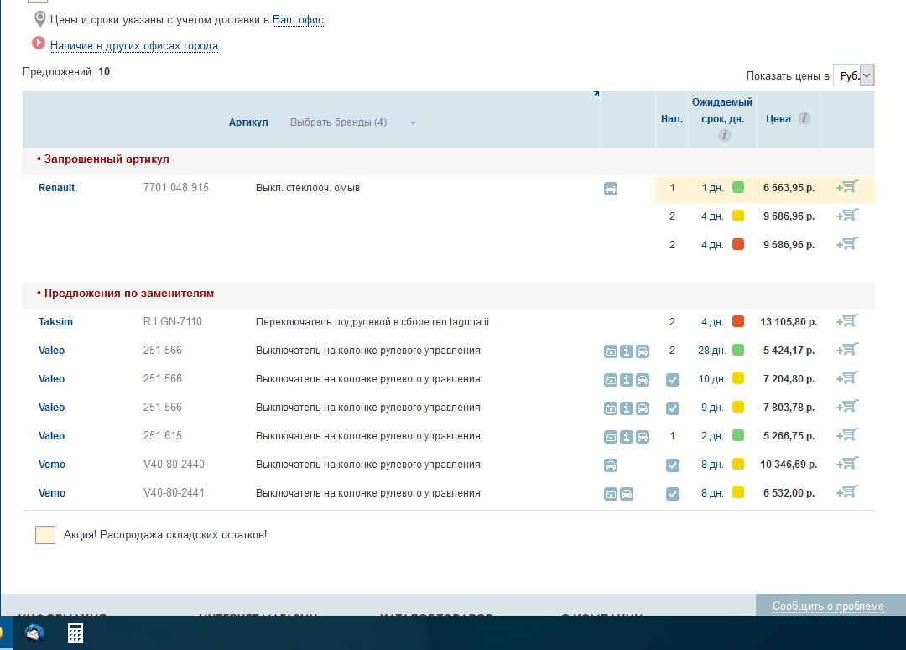Sort by the Нал. column header

pos(671,118)
